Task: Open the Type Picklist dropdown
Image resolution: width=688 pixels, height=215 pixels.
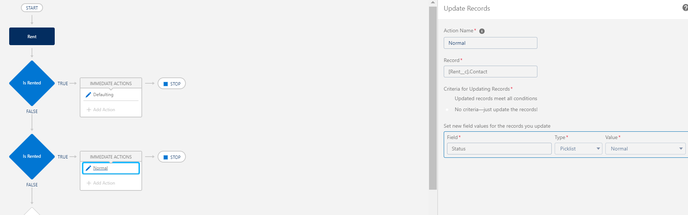Action: 578,149
